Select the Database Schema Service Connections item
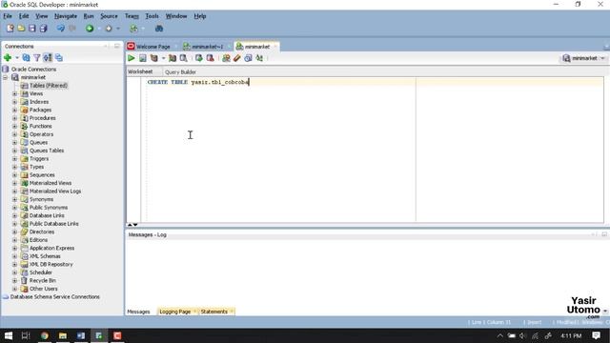Viewport: 610px width, 343px height. click(x=55, y=296)
